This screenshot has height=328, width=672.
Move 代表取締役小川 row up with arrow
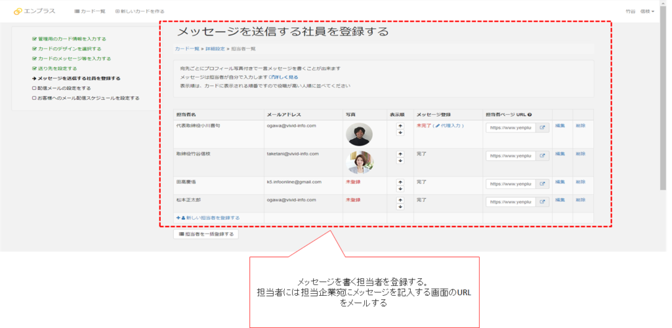(x=400, y=125)
